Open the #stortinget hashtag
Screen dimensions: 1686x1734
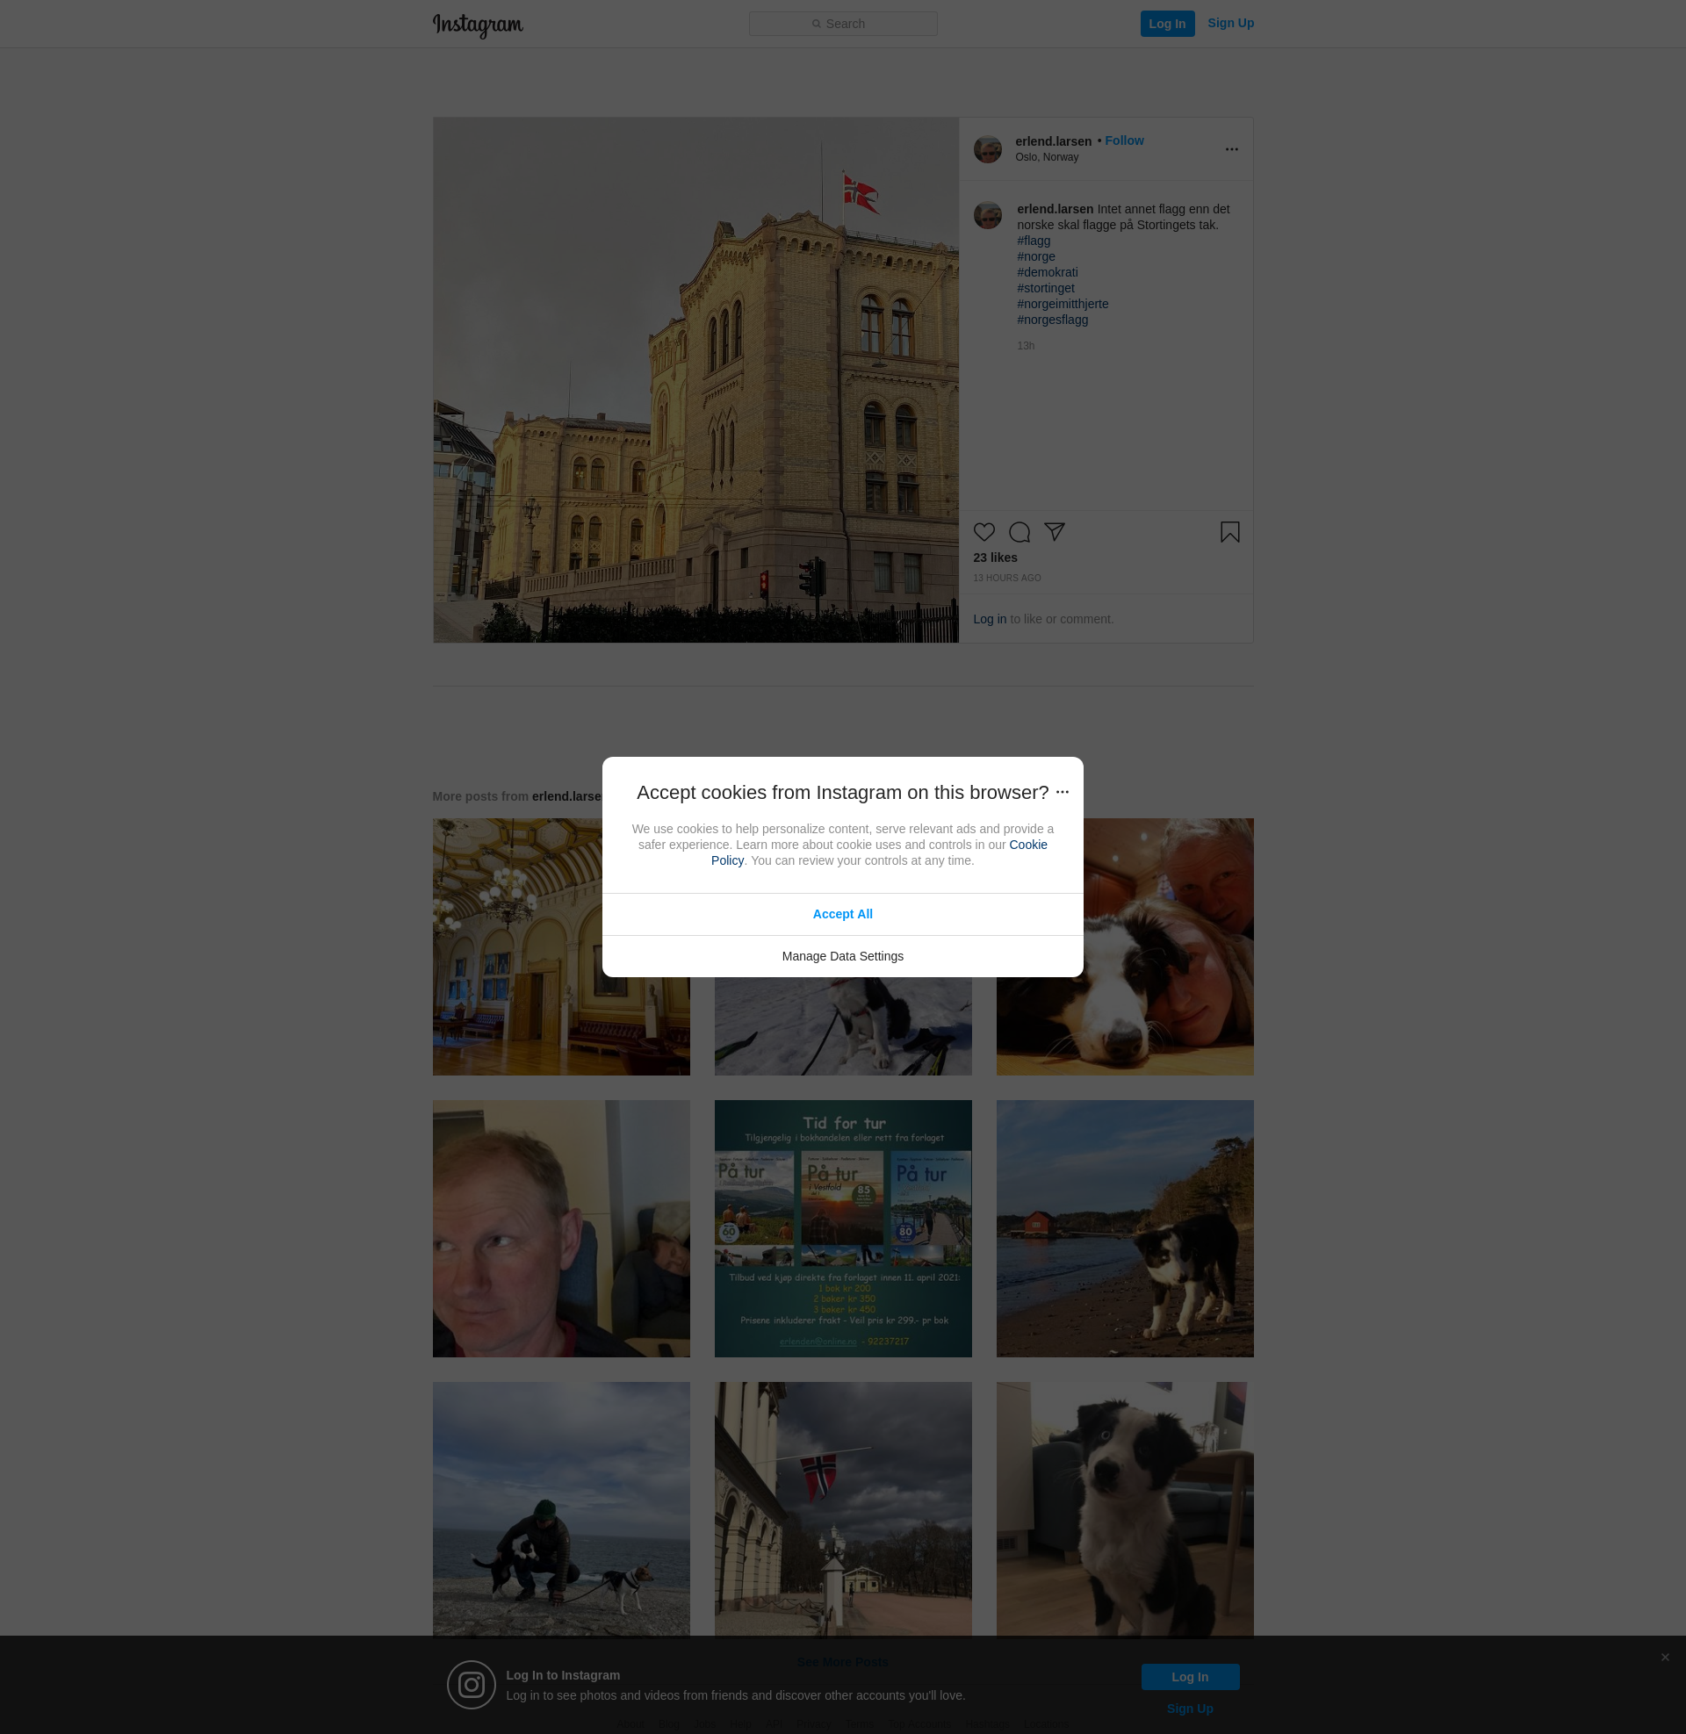coord(1045,289)
